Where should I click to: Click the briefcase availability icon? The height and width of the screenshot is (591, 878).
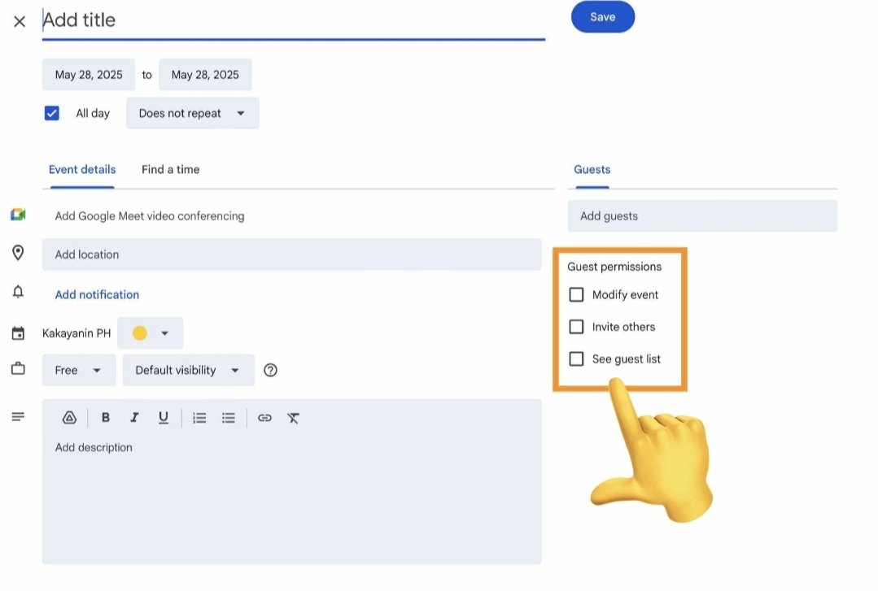point(18,369)
